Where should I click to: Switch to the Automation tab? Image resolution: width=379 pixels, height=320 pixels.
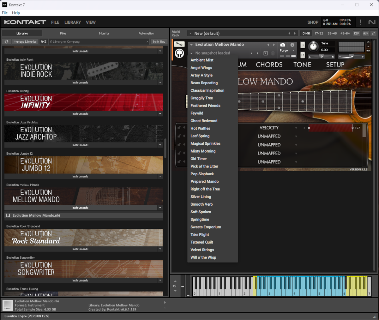[146, 33]
